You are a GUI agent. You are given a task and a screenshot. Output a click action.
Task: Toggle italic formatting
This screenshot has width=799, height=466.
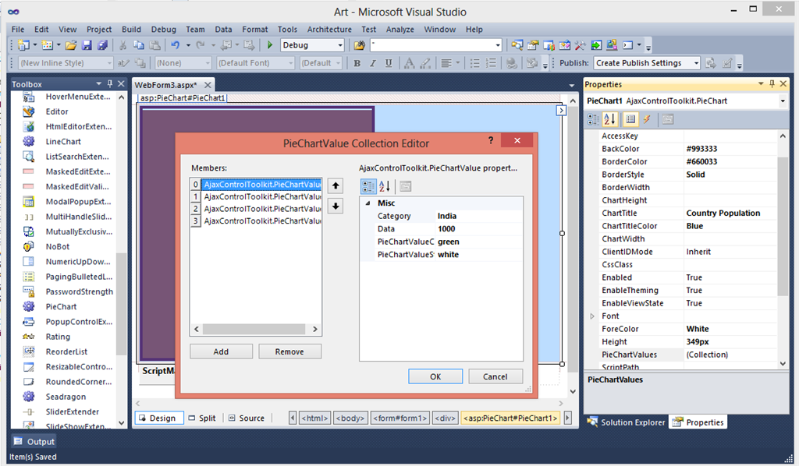[372, 63]
